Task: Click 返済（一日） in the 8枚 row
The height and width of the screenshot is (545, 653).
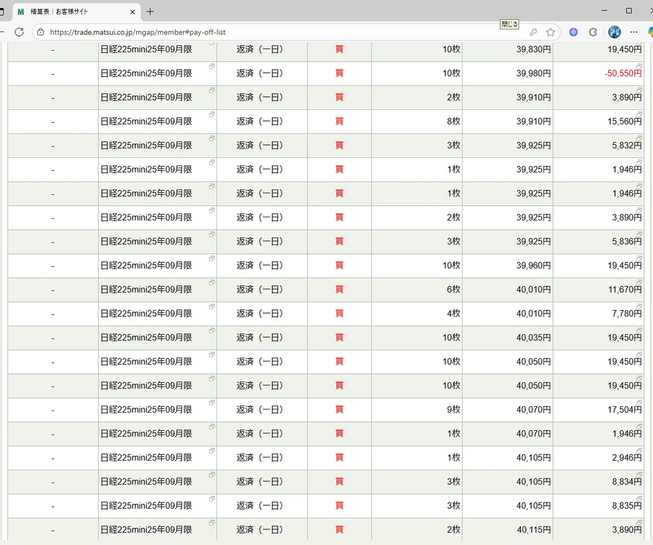Action: (x=260, y=121)
